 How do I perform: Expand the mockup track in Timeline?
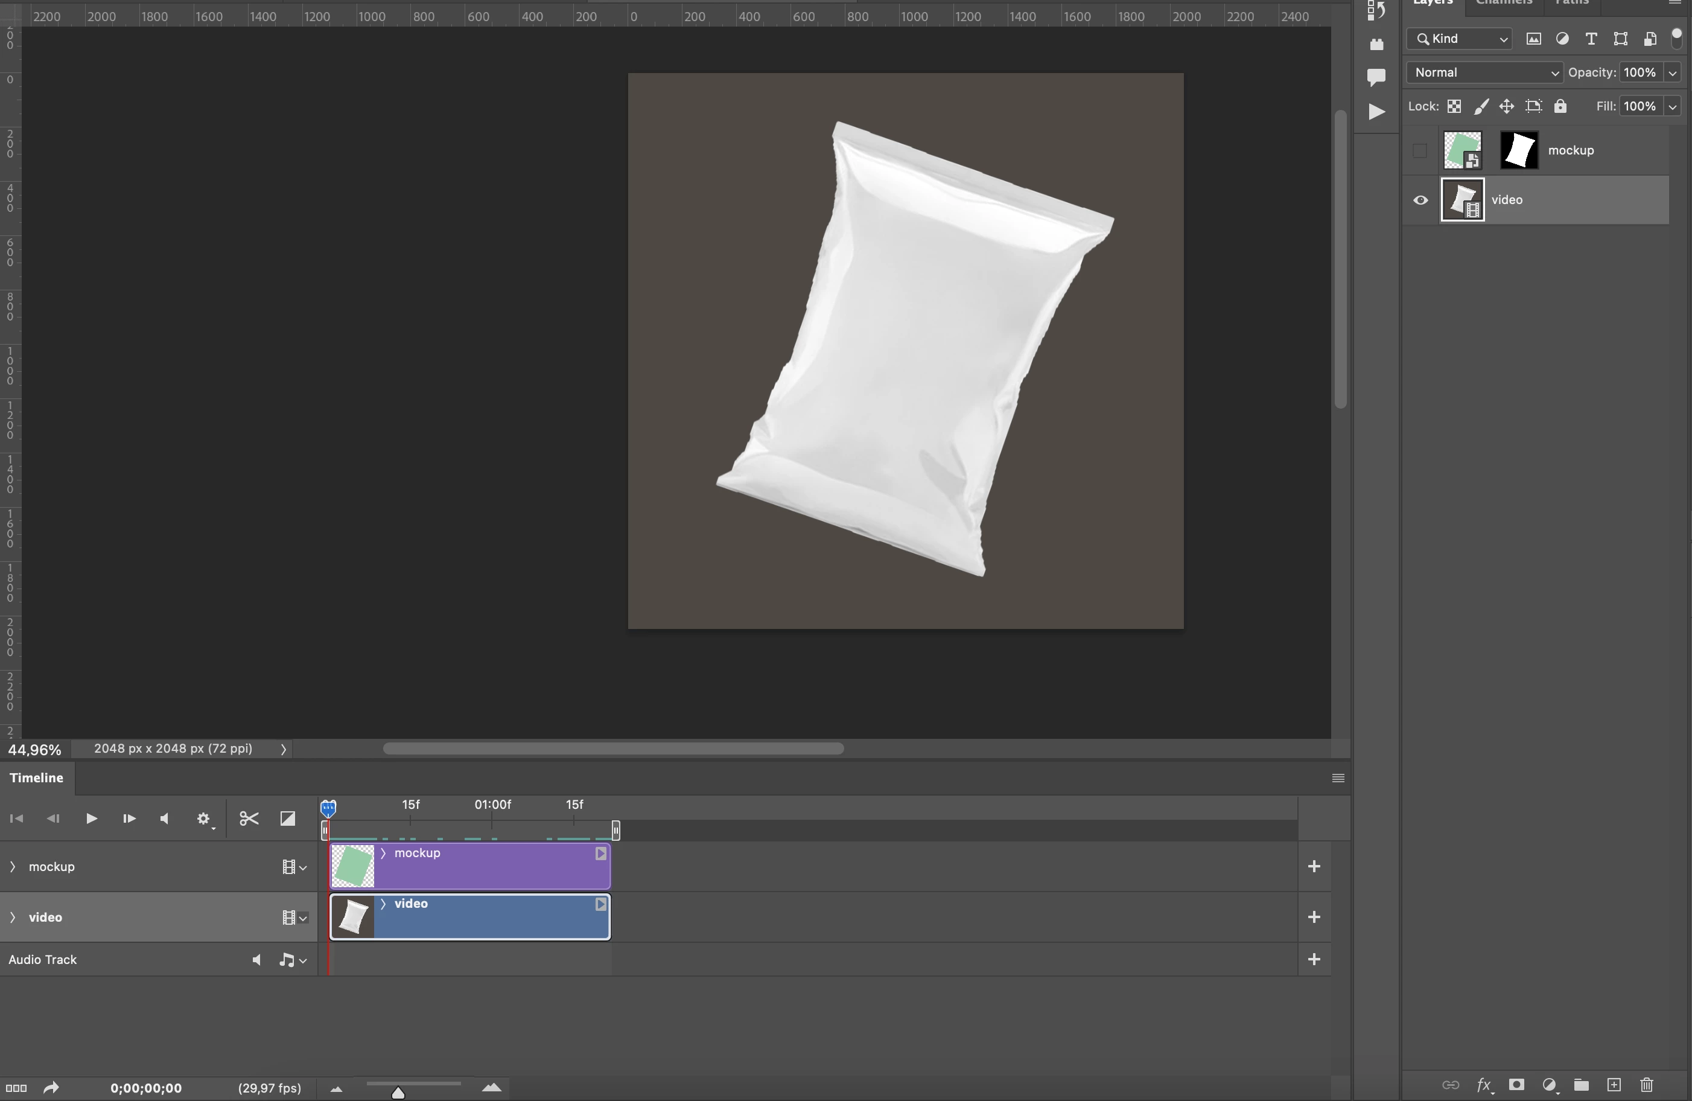(x=12, y=866)
